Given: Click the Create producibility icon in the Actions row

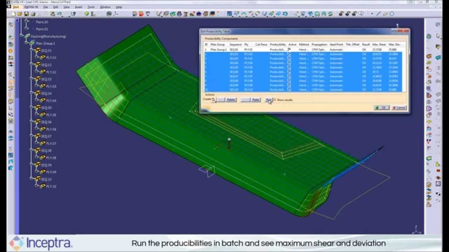Looking at the screenshot, I should 214,100.
